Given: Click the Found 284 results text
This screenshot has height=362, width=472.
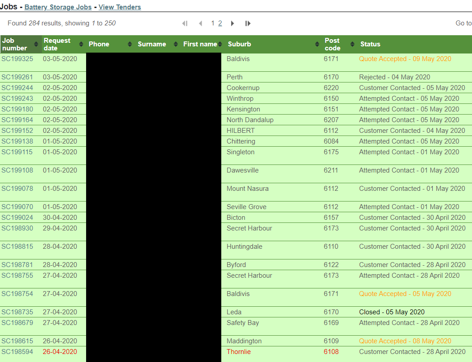Looking at the screenshot, I should pos(62,23).
